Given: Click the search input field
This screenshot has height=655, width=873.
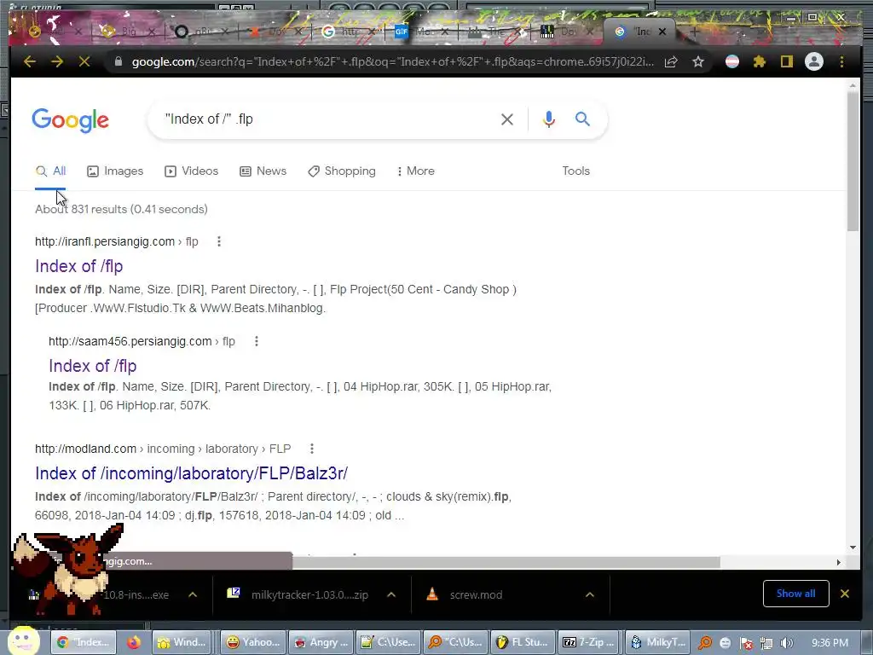Looking at the screenshot, I should 323,119.
